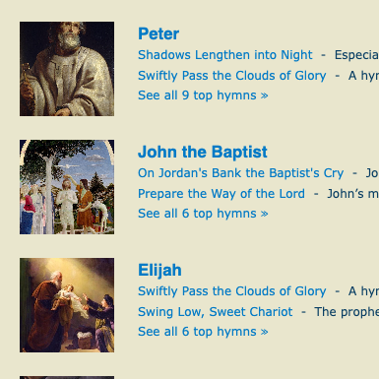
Task: View all 6 top hymns for Elijah
Action: (x=203, y=332)
